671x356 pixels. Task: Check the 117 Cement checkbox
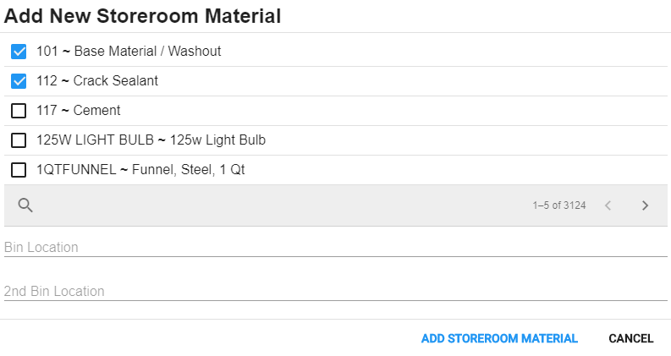(x=19, y=111)
